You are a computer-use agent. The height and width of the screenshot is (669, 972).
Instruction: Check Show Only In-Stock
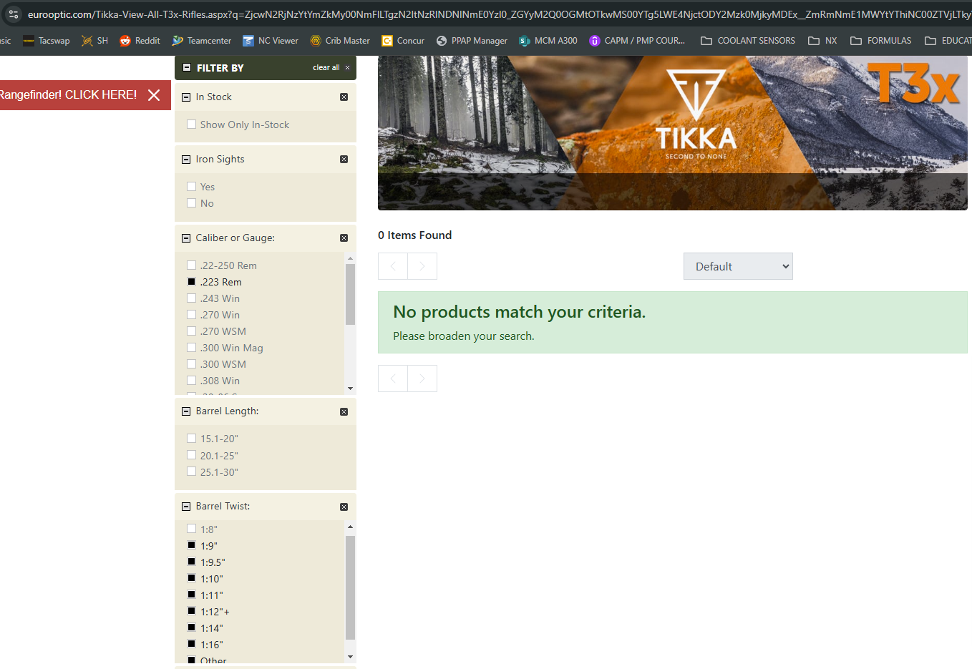pyautogui.click(x=191, y=124)
